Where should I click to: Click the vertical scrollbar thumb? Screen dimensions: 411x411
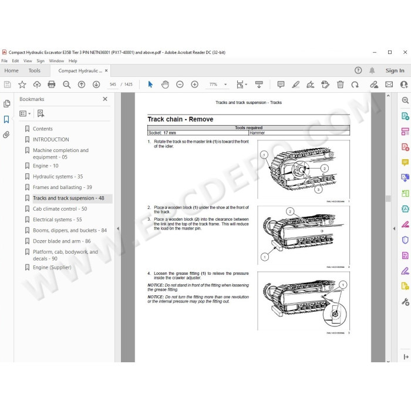[x=388, y=198]
